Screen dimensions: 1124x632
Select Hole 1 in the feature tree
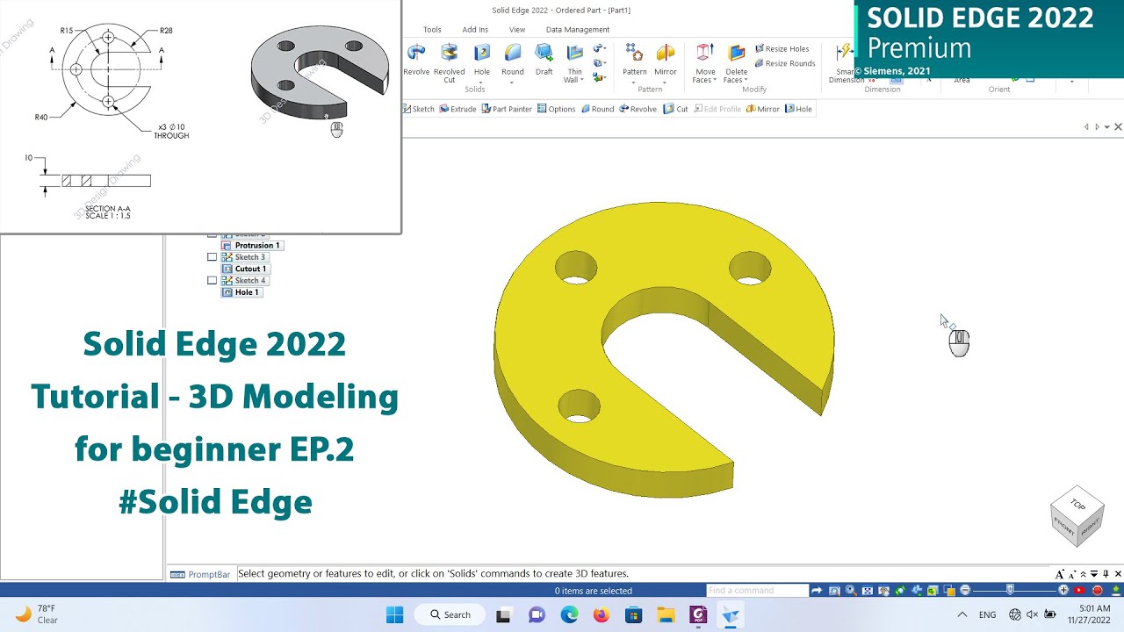click(241, 292)
